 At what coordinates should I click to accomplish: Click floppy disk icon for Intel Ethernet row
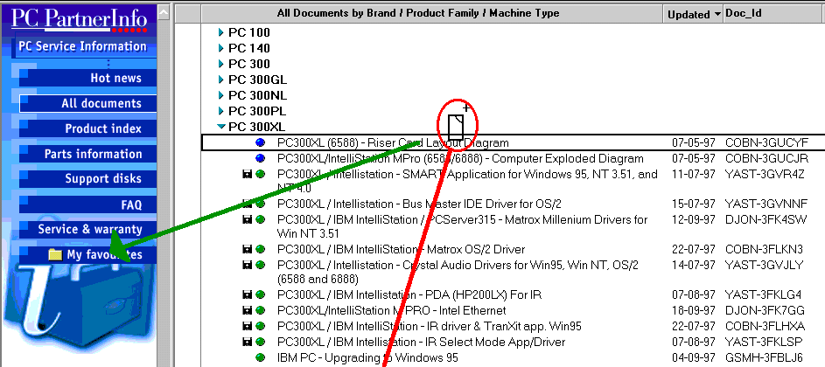(x=247, y=311)
